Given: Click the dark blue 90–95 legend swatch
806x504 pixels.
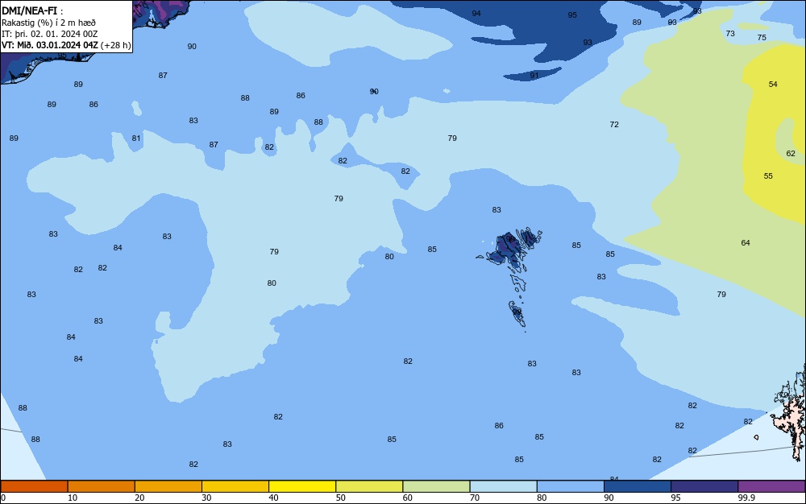Looking at the screenshot, I should [638, 486].
